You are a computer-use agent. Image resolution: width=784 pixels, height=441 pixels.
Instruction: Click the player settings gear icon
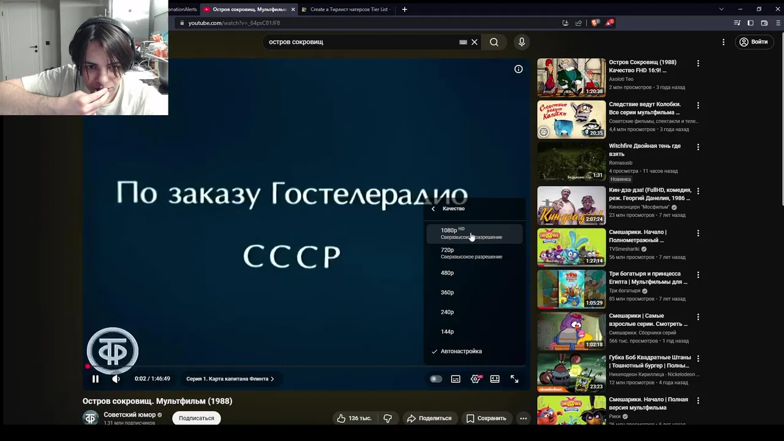coord(475,379)
